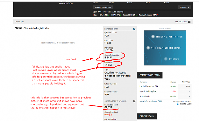Click AutoWeb Inc. +4.08% change value

point(173,97)
